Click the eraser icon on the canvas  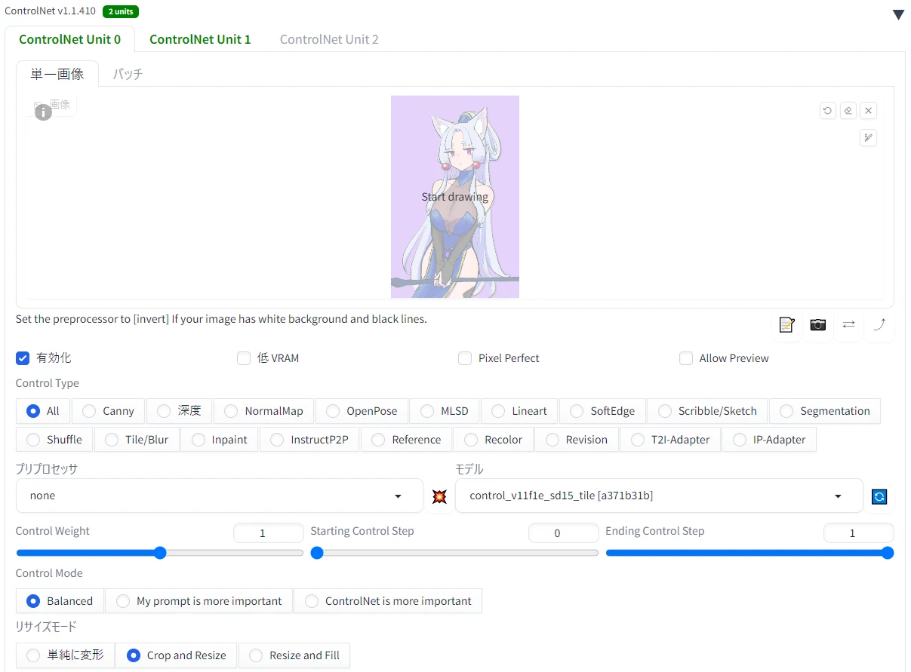[x=848, y=111]
